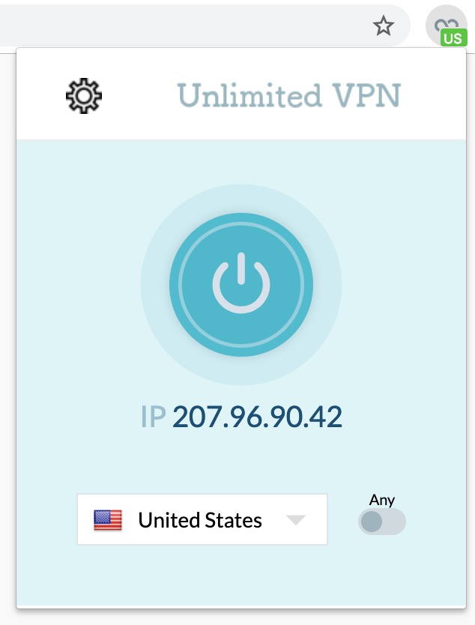Click the VPN power button
Image resolution: width=475 pixels, height=625 pixels.
tap(240, 285)
